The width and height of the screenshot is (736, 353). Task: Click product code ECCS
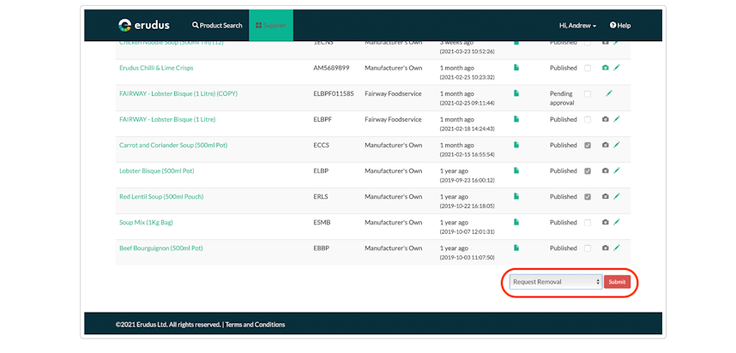[322, 146]
